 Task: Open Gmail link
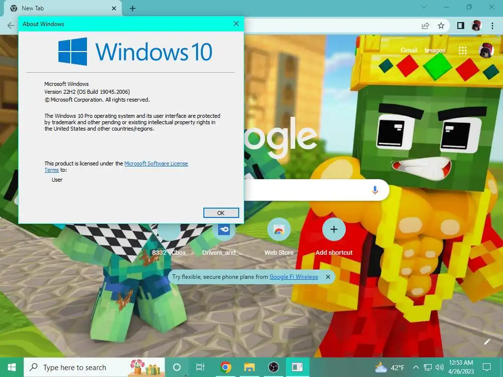409,51
